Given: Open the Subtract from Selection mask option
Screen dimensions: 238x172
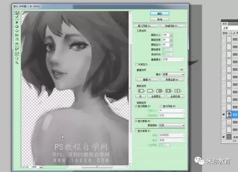Looking at the screenshot, I should pyautogui.click(x=160, y=91).
